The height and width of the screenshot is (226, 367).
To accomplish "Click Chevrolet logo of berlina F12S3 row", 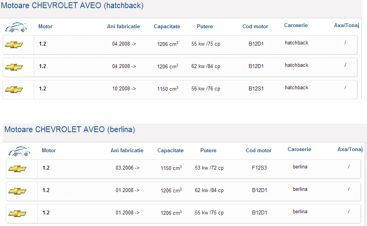I will [17, 169].
